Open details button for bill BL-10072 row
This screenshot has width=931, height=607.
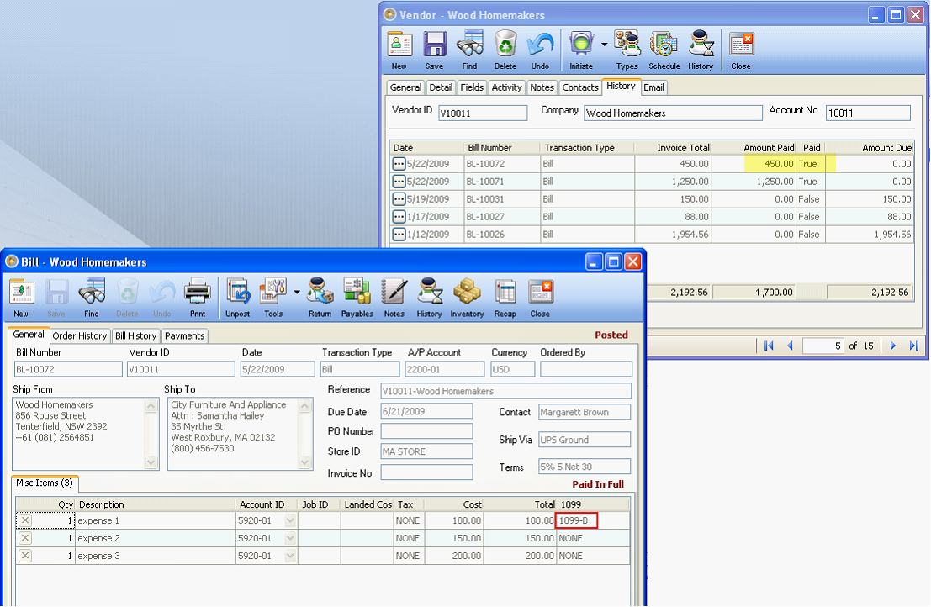point(399,164)
